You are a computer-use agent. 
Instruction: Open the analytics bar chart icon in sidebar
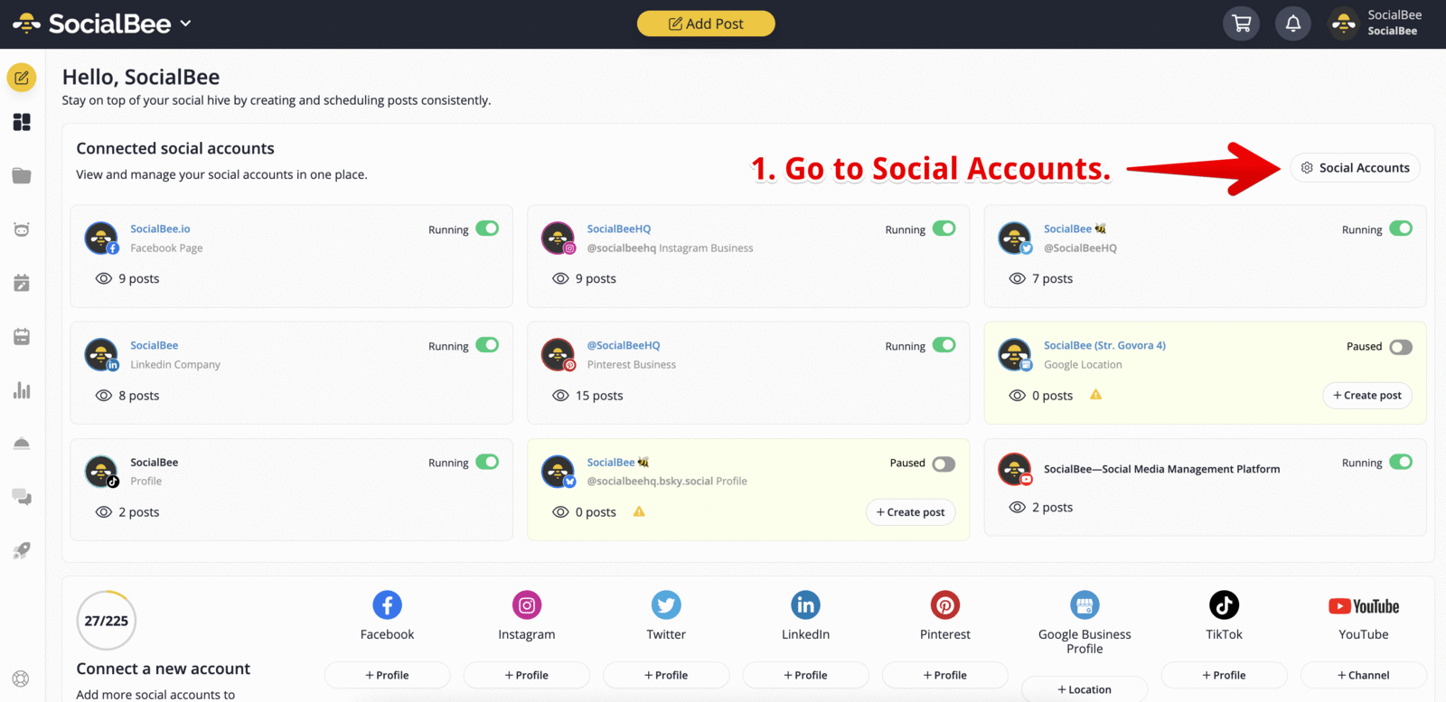click(x=22, y=390)
